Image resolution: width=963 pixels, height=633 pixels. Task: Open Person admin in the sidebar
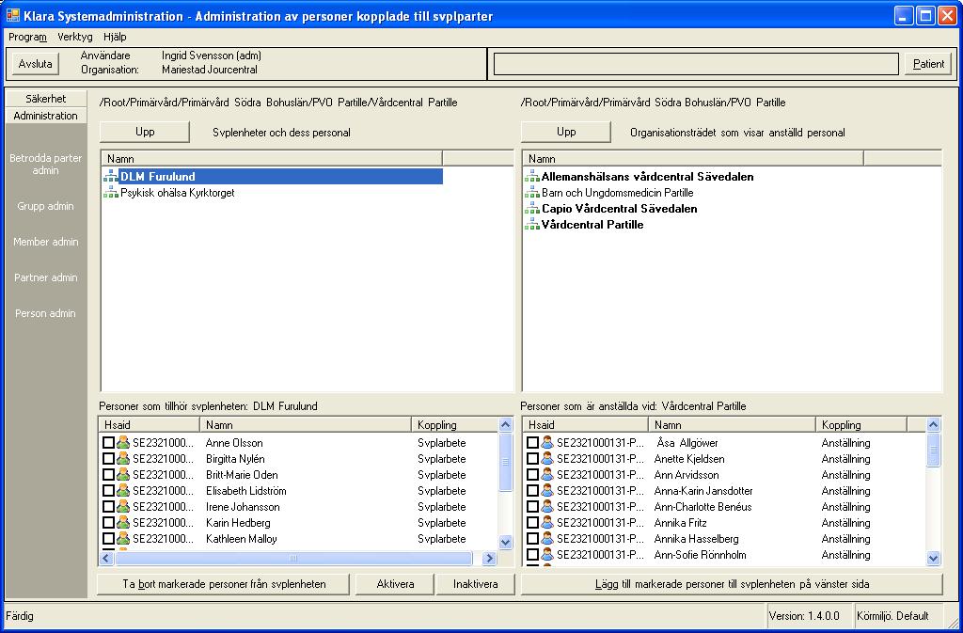coord(46,313)
